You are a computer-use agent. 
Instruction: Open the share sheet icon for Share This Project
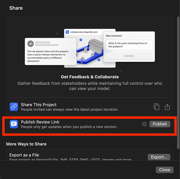tap(167, 107)
